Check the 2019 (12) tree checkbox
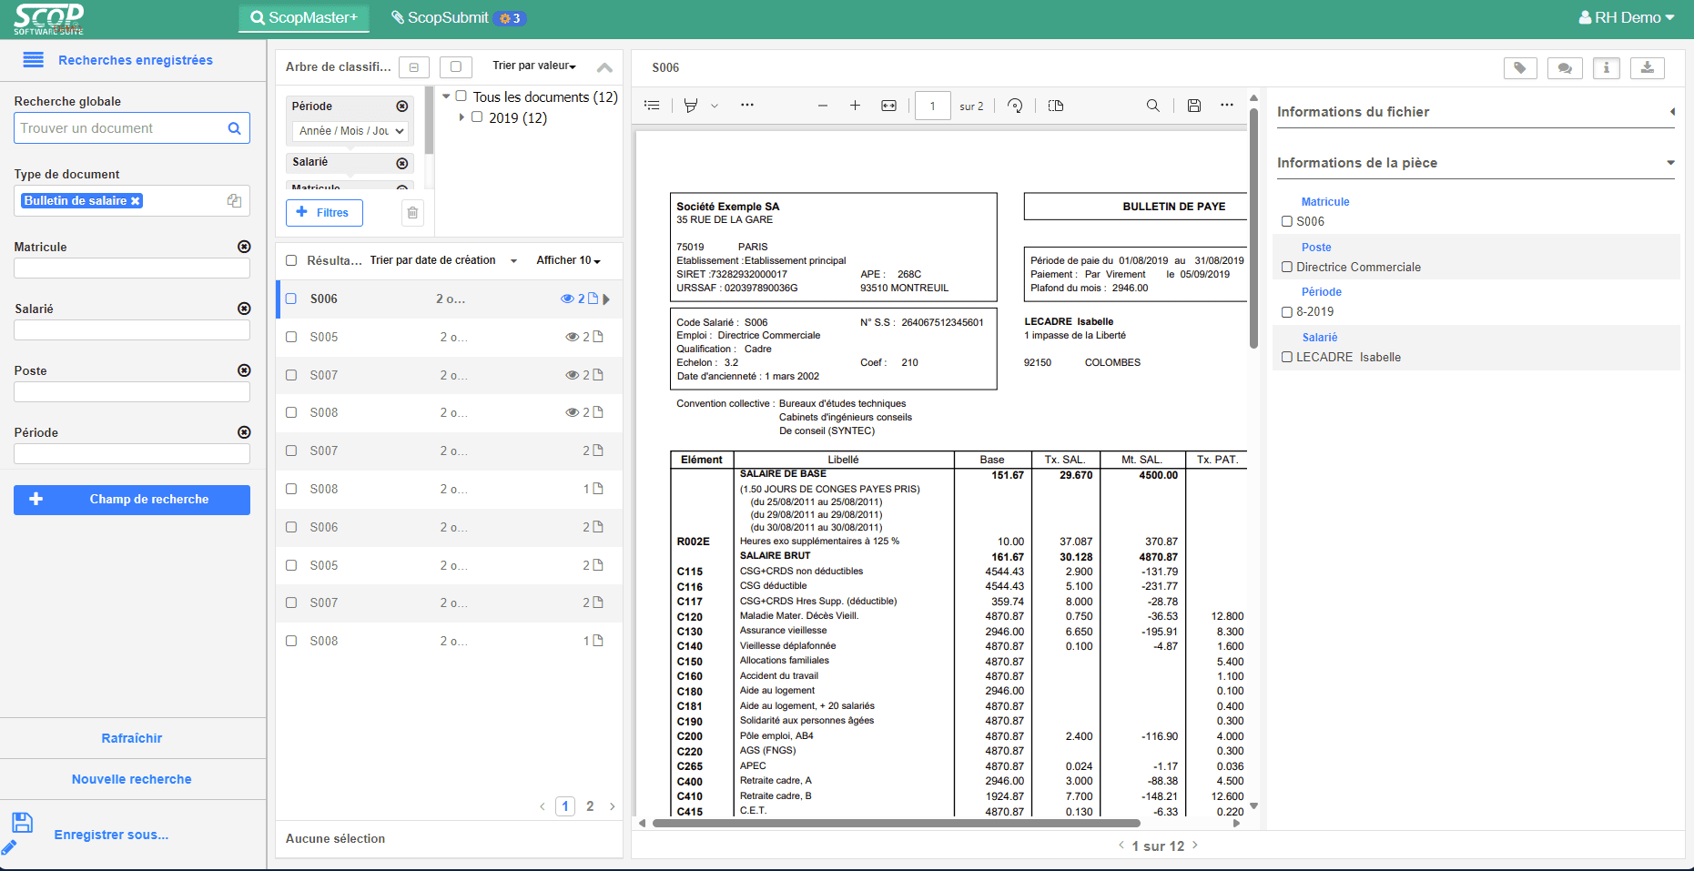Image resolution: width=1694 pixels, height=871 pixels. [477, 117]
